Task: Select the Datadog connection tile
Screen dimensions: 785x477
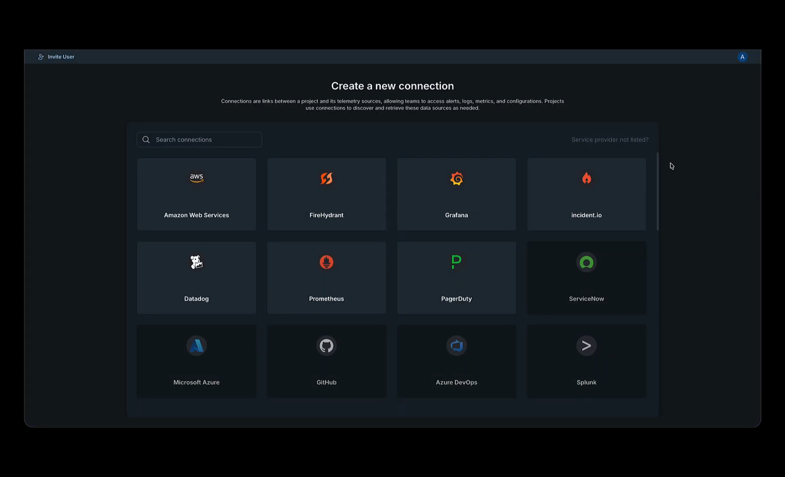Action: (196, 277)
